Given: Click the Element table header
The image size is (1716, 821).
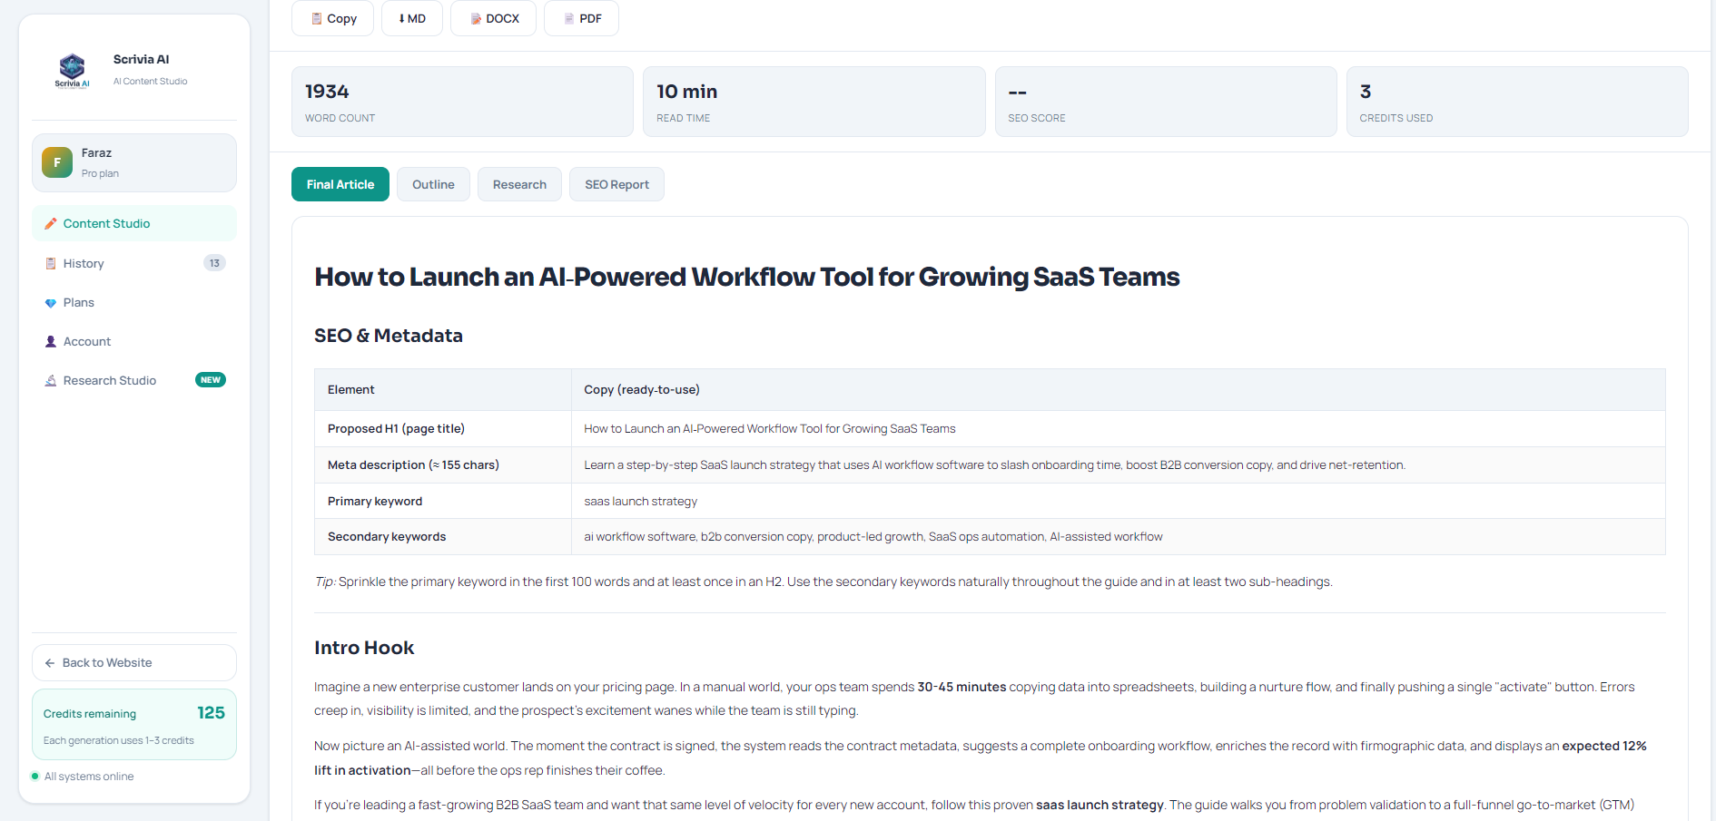Looking at the screenshot, I should 443,390.
